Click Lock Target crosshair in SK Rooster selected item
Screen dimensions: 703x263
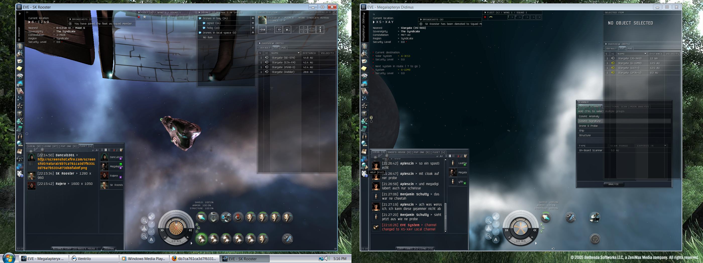[x=304, y=30]
